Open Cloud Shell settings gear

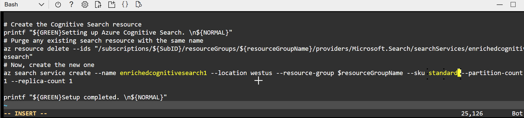point(85,4)
